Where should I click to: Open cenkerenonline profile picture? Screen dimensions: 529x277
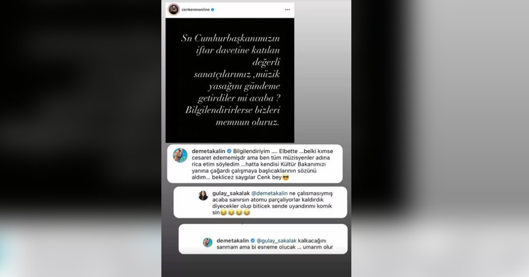174,9
